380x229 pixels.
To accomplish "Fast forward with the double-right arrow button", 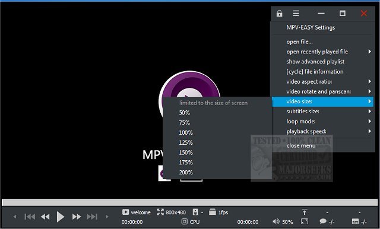I will point(77,217).
